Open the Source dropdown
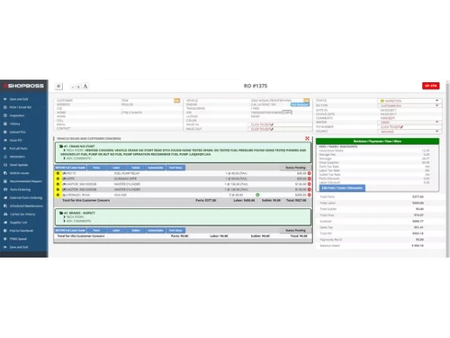450x338 pixels. point(409,132)
